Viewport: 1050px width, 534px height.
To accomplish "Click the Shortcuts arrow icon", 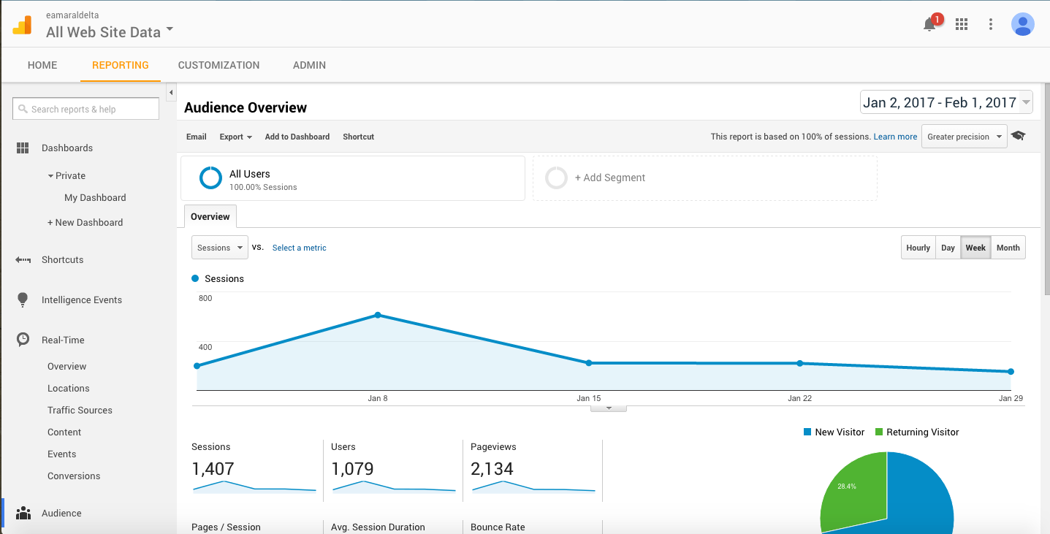I will (23, 260).
